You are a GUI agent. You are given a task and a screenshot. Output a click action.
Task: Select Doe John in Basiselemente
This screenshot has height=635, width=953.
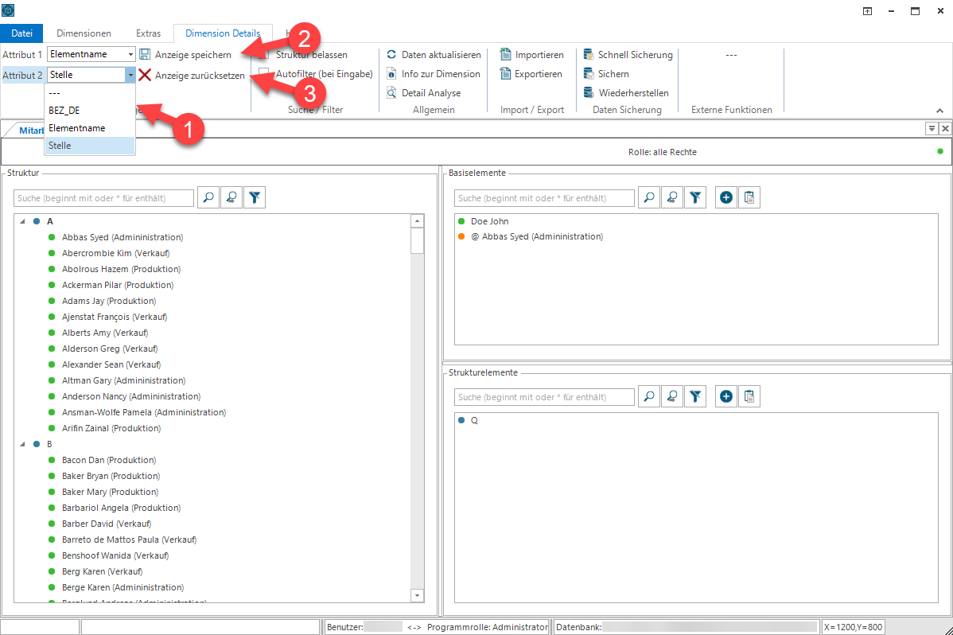[489, 221]
